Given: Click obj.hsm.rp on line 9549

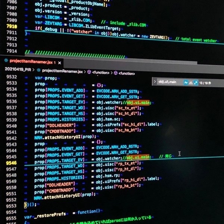Looking at the screenshot, I should point(108,176).
